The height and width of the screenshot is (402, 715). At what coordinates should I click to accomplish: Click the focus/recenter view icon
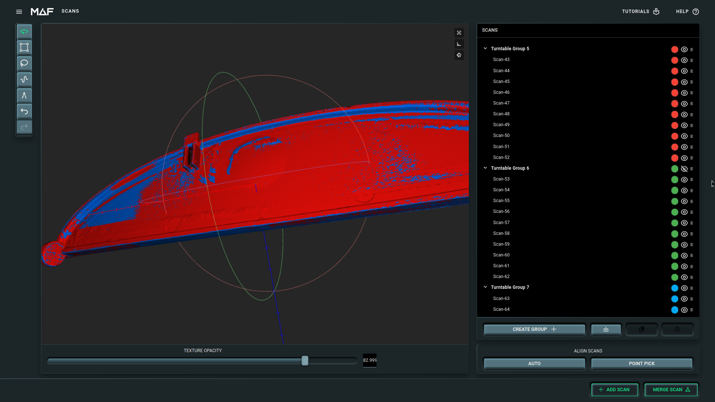coord(459,33)
